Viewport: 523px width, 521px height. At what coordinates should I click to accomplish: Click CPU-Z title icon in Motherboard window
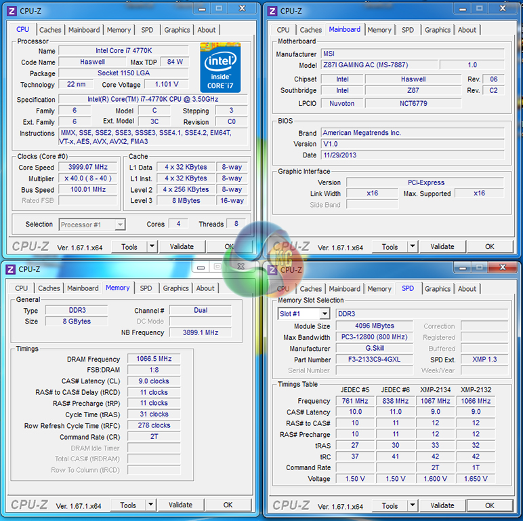tap(272, 11)
